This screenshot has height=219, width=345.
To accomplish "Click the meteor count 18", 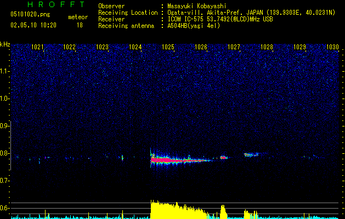I will (x=80, y=25).
